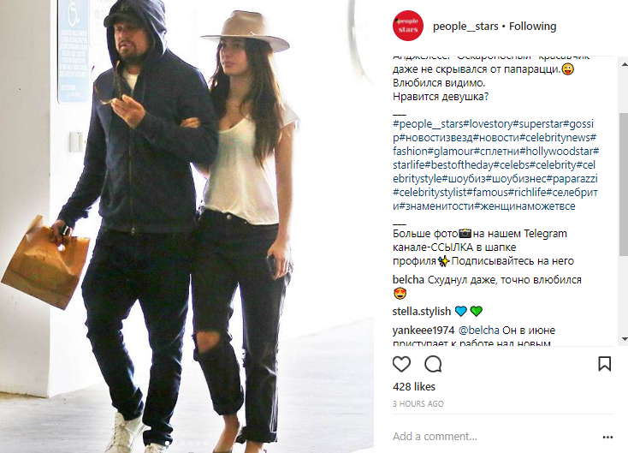The height and width of the screenshot is (453, 628).
Task: Click scrollbar up arrow in comments
Action: (624, 64)
